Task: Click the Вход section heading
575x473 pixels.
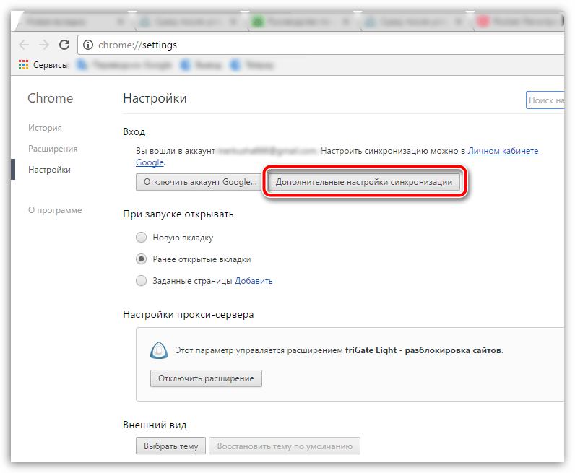Action: pos(134,131)
